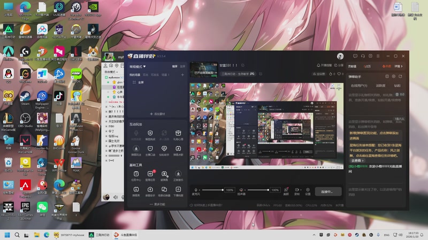
Task: Open OBS Studio desktop shortcut
Action: (25, 121)
